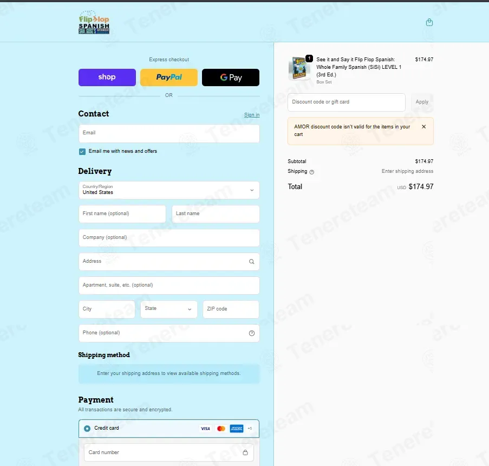Select the Company field

169,238
